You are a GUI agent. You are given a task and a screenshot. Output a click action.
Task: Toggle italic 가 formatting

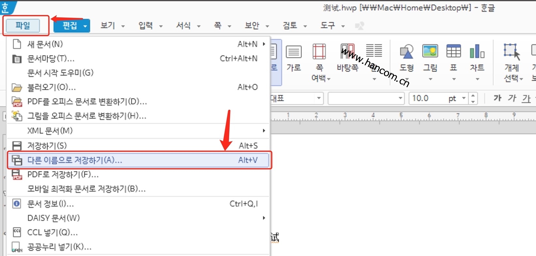[x=512, y=98]
